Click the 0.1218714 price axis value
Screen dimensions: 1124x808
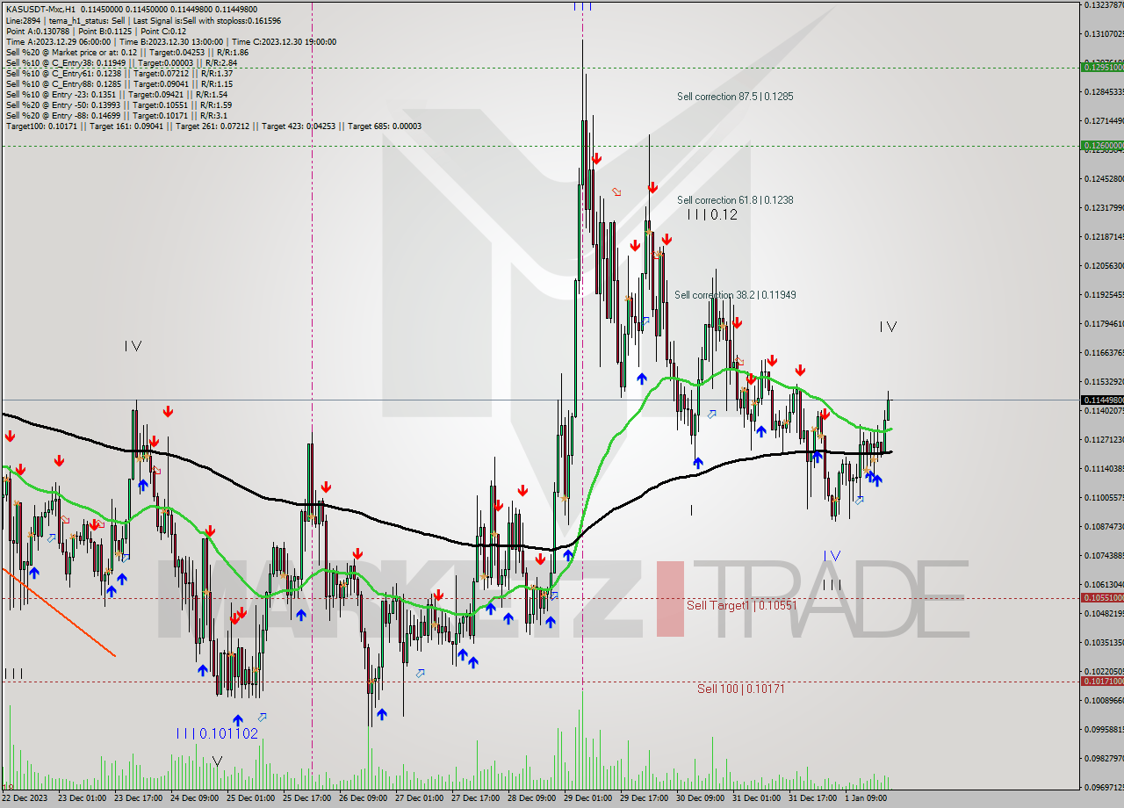(x=1103, y=236)
